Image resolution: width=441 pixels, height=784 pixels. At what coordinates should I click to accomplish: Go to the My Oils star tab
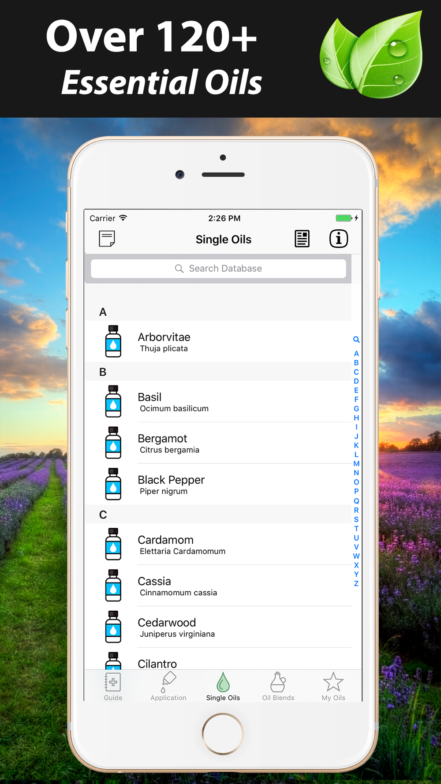pos(333,687)
